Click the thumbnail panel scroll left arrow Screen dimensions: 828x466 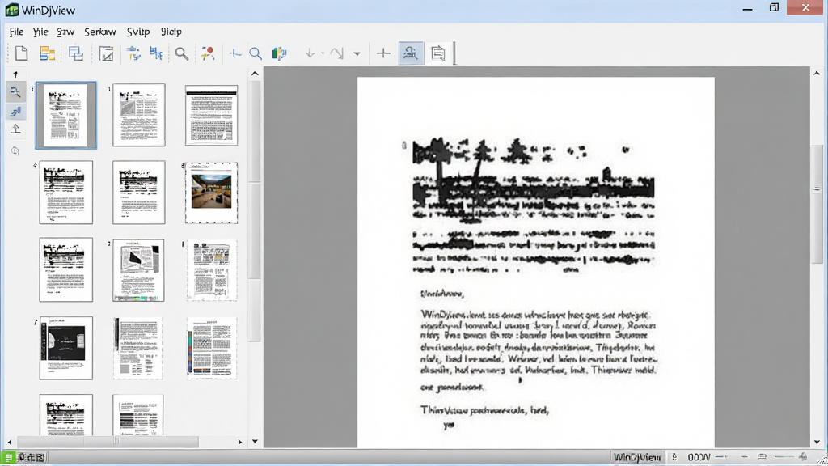pos(10,442)
